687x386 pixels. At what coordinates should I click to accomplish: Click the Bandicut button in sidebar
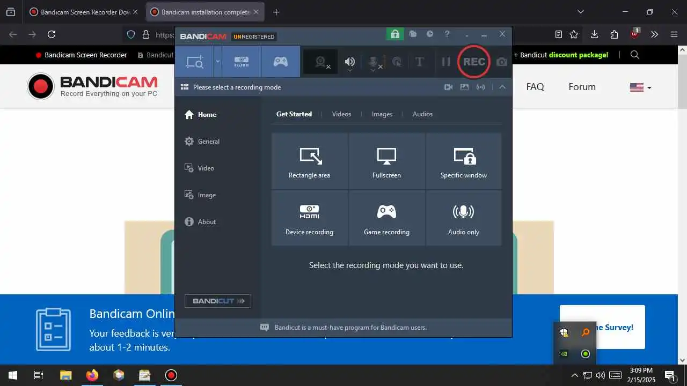[x=218, y=301]
